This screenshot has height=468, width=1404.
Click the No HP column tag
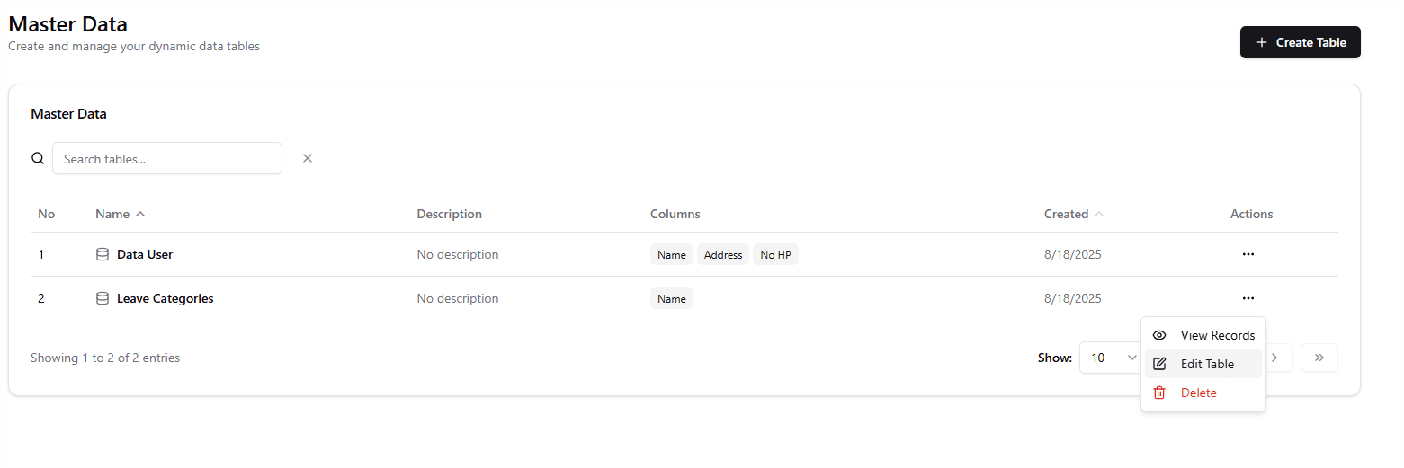(775, 255)
